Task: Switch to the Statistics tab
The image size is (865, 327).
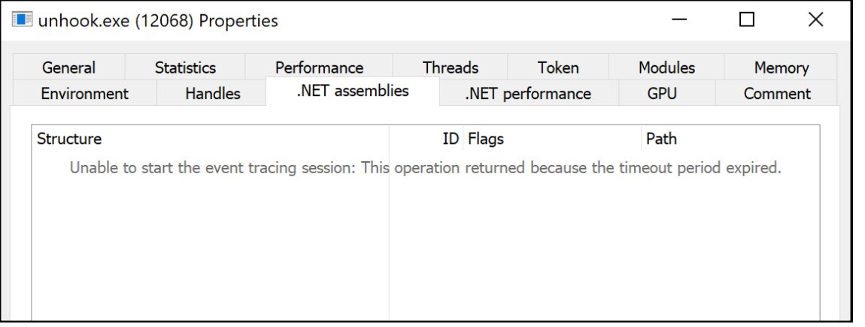Action: pyautogui.click(x=185, y=67)
